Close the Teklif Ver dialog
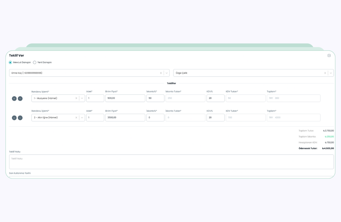Image resolution: width=341 pixels, height=222 pixels. 329,56
